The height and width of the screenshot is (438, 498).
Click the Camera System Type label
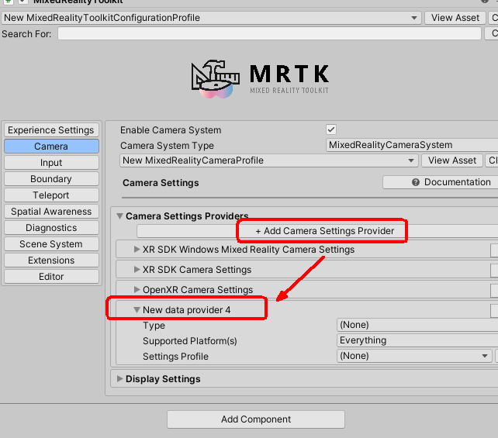pyautogui.click(x=167, y=146)
